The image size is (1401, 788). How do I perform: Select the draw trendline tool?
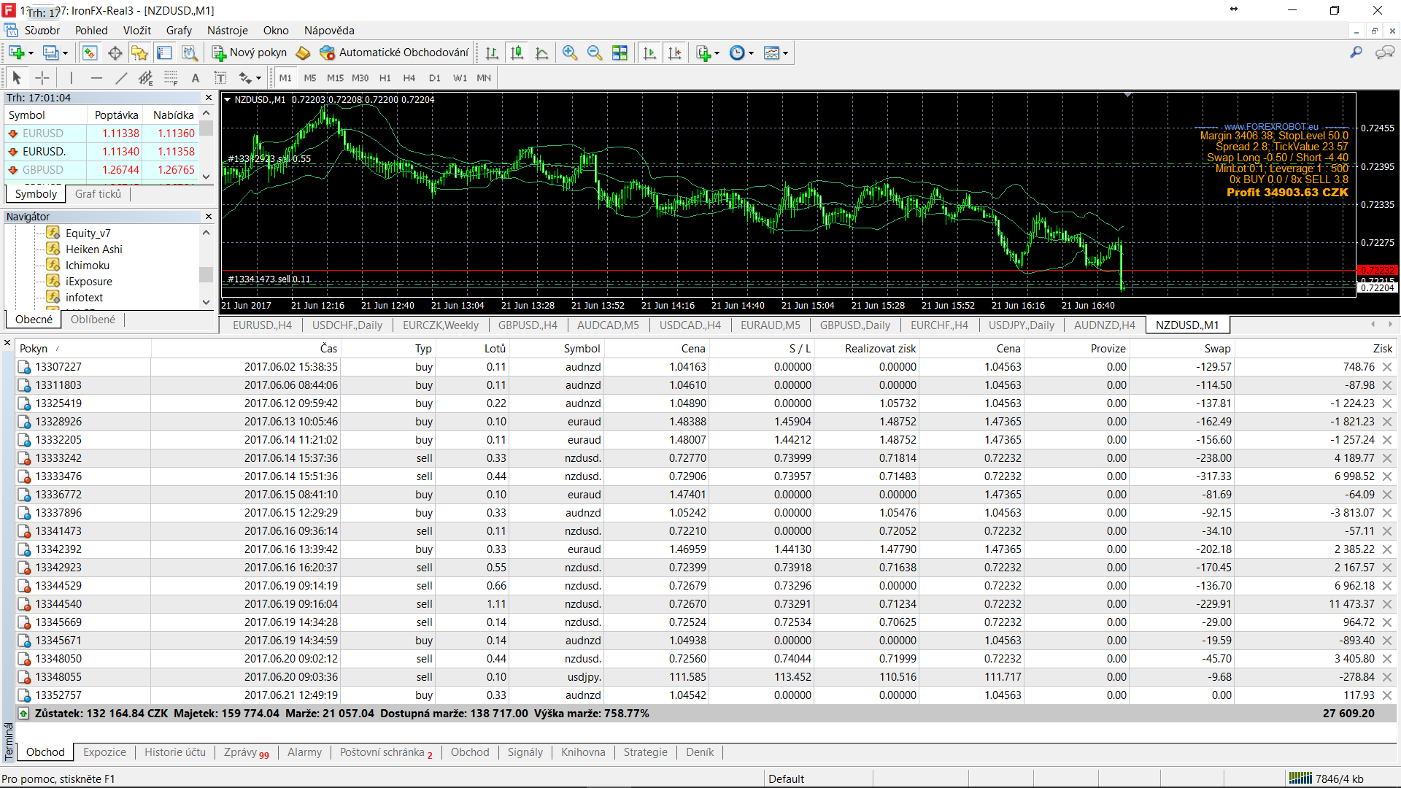(x=121, y=78)
